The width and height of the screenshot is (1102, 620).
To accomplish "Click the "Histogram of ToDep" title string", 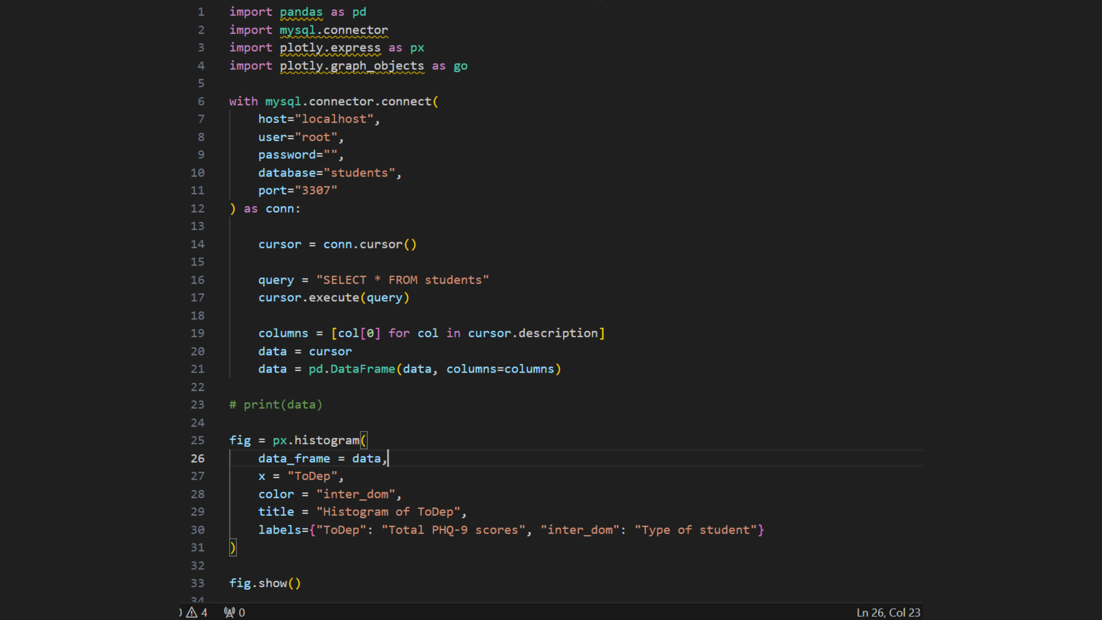I will (x=388, y=512).
